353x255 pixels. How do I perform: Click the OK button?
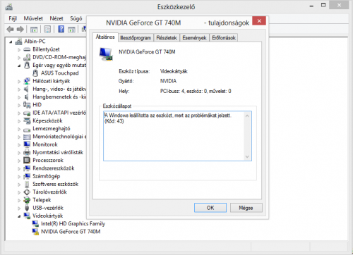tap(210, 208)
